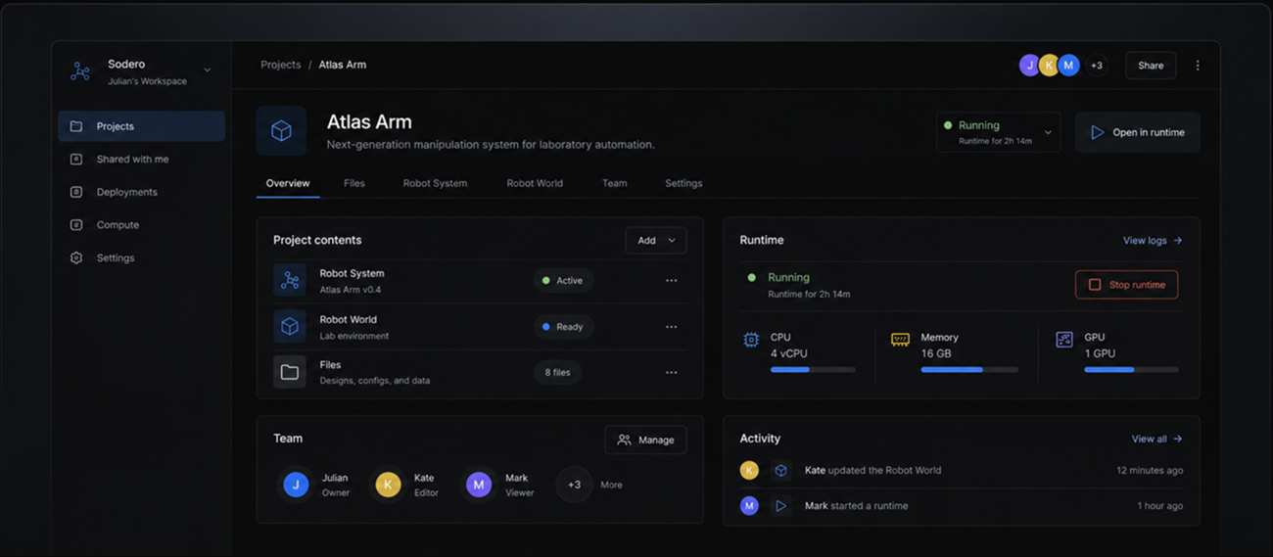Go to Compute in the sidebar

(141, 225)
